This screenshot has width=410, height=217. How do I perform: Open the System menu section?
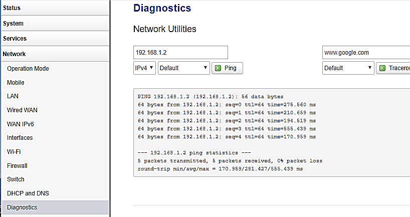55,23
